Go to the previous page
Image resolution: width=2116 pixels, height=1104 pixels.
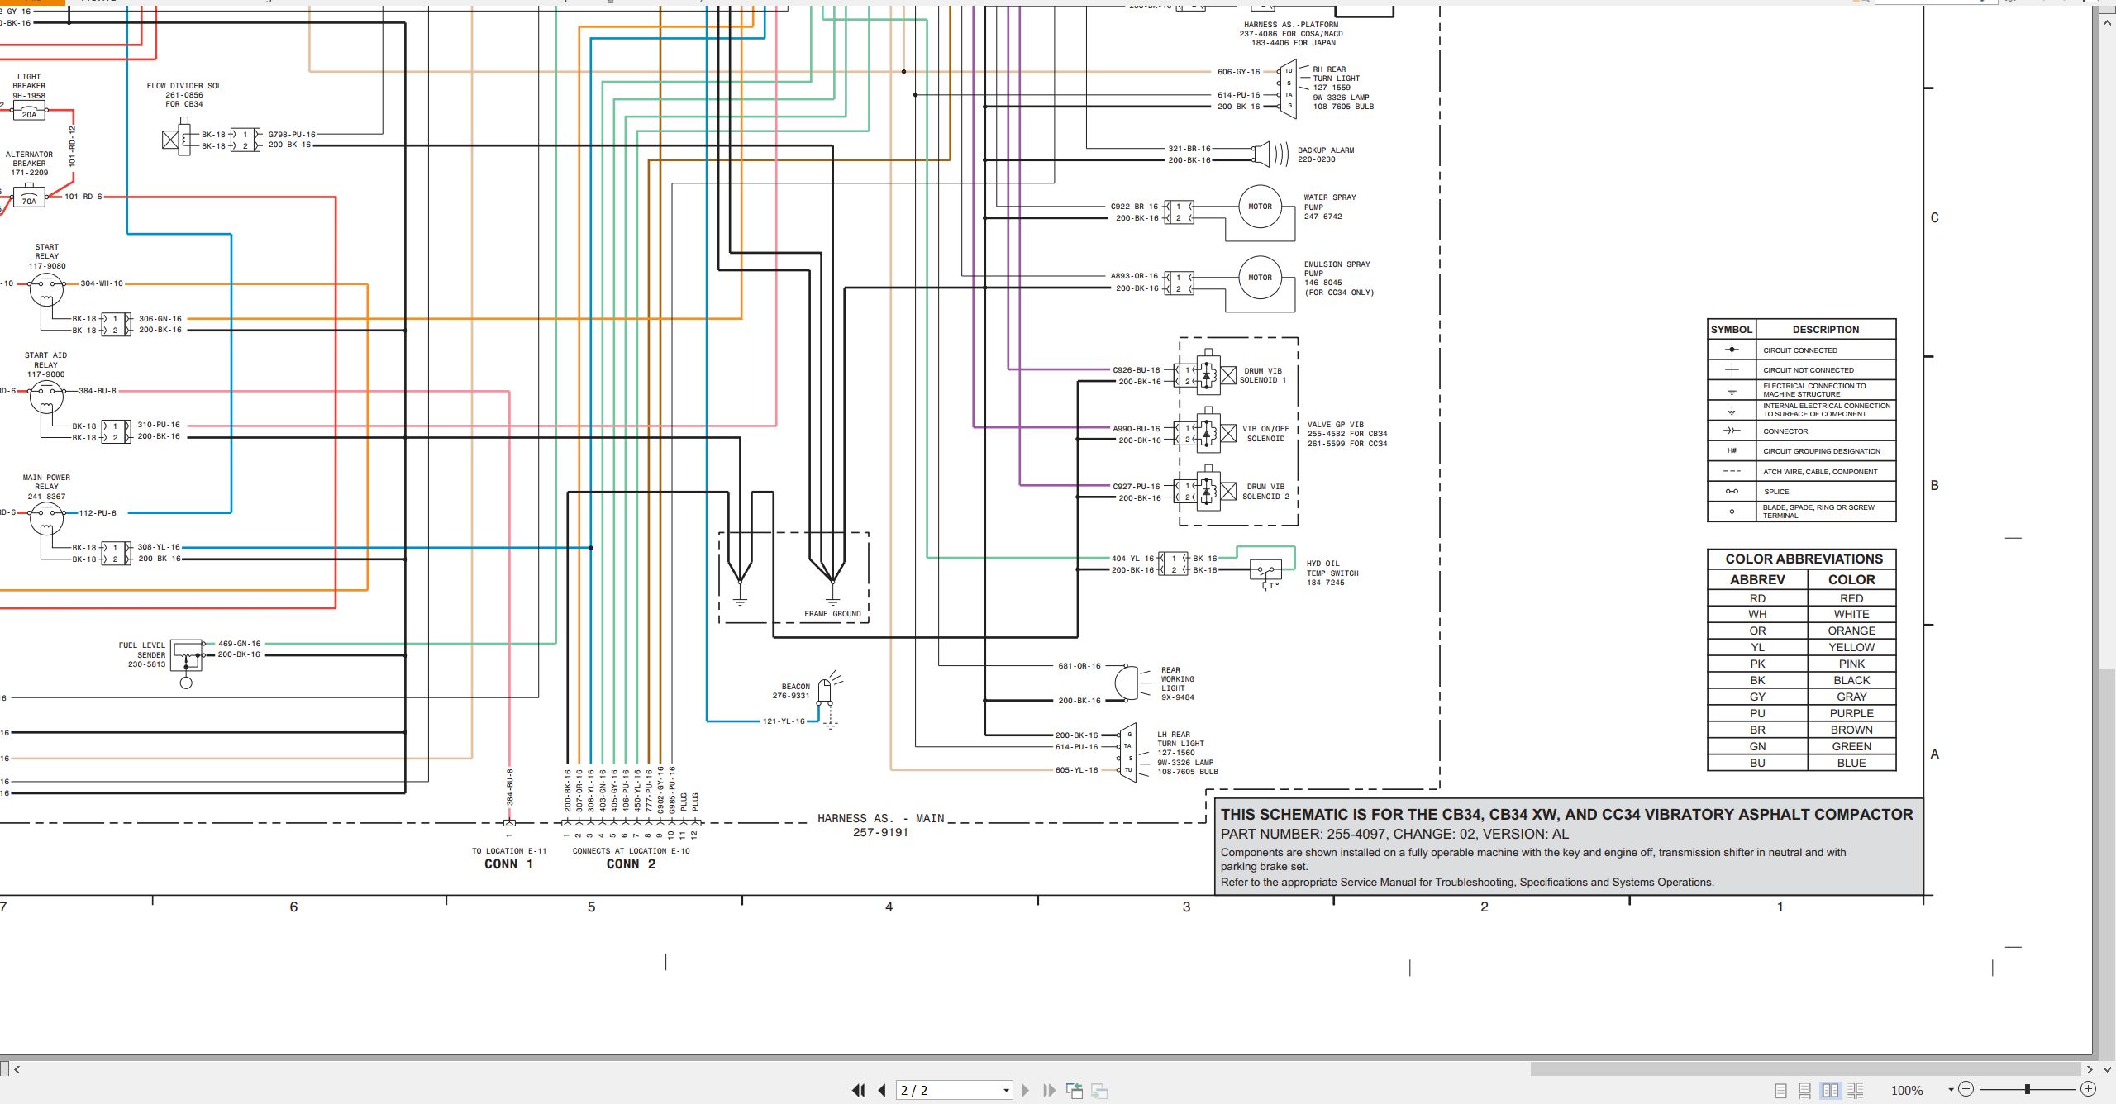tap(882, 1090)
